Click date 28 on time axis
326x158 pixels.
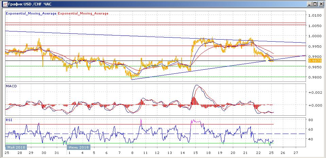pos(19,153)
